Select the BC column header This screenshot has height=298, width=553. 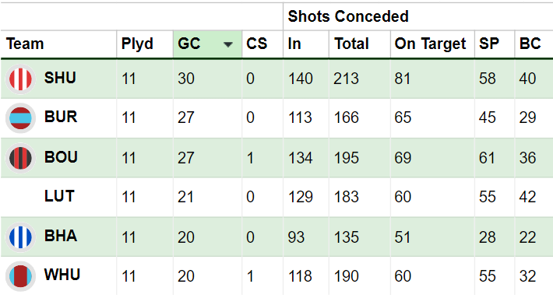pos(530,44)
